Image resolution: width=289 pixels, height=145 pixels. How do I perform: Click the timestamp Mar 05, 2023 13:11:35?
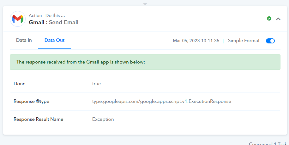(x=196, y=41)
